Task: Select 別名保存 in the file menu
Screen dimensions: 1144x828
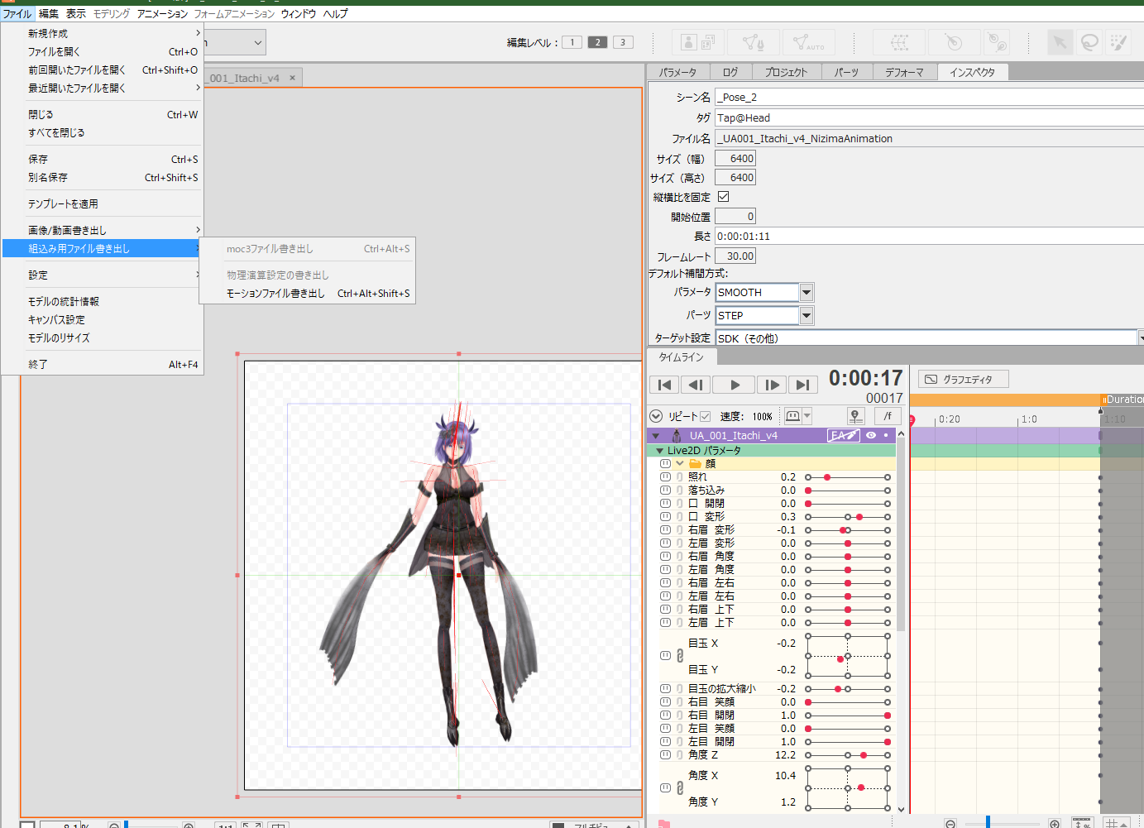Action: point(103,178)
